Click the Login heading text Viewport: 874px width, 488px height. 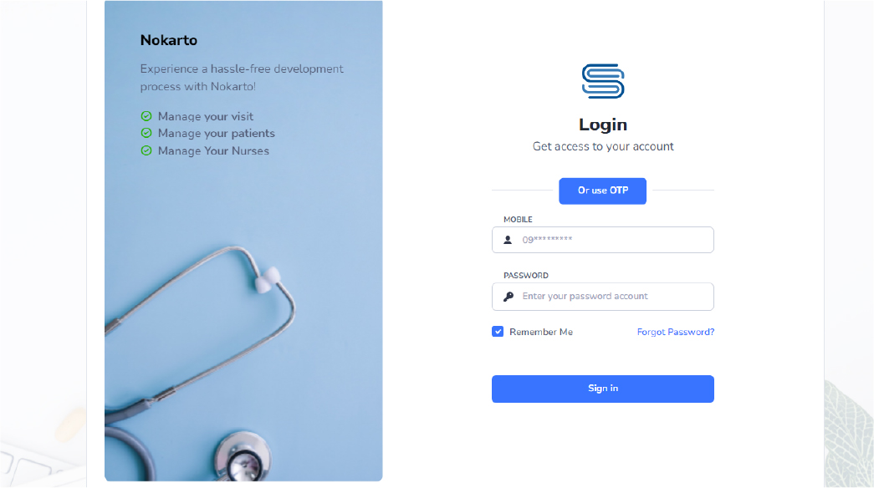click(602, 125)
